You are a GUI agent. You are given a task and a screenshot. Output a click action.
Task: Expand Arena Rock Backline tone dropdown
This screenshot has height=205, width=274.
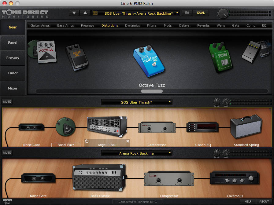170,153
